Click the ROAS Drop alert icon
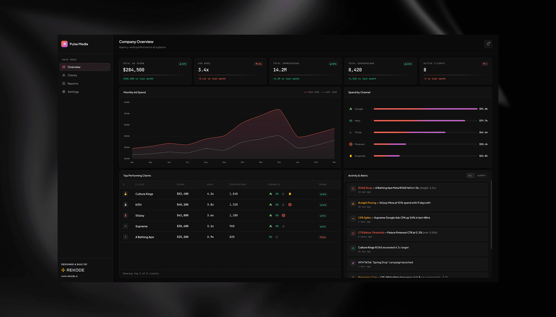Screen dimensions: 556x317 [x=353, y=189]
